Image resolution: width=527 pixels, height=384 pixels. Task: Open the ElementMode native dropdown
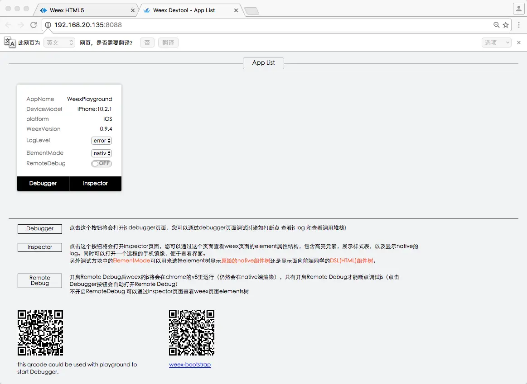102,153
